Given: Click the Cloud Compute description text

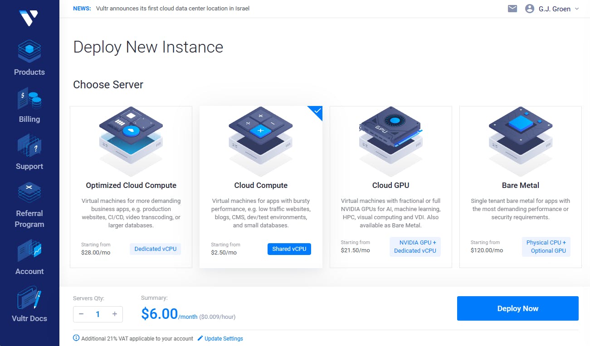Looking at the screenshot, I should (261, 213).
